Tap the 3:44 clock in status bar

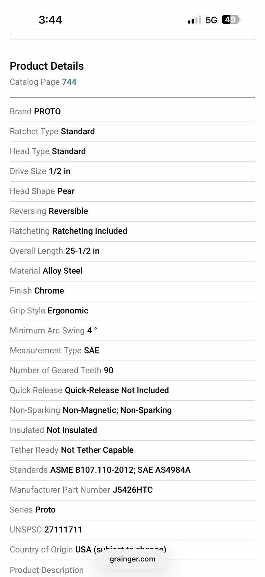pos(50,19)
